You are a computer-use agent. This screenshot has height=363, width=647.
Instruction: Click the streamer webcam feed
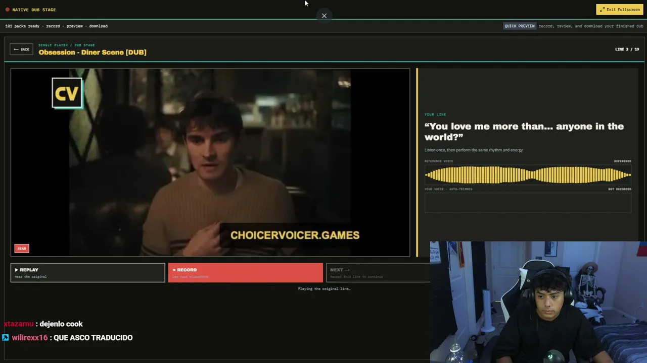(538, 302)
